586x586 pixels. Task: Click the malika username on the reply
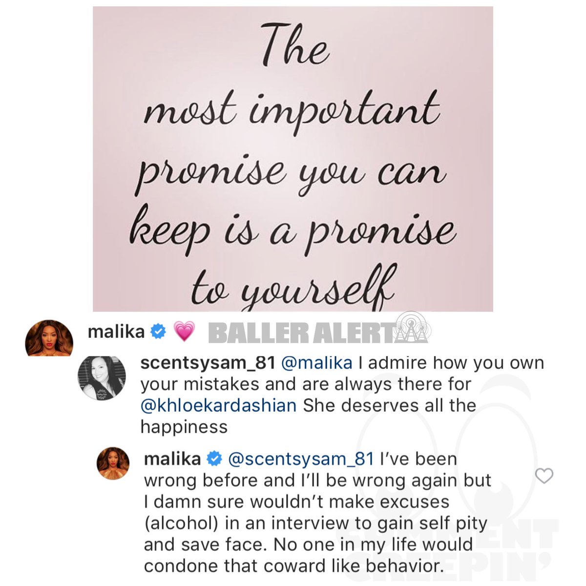(x=172, y=459)
